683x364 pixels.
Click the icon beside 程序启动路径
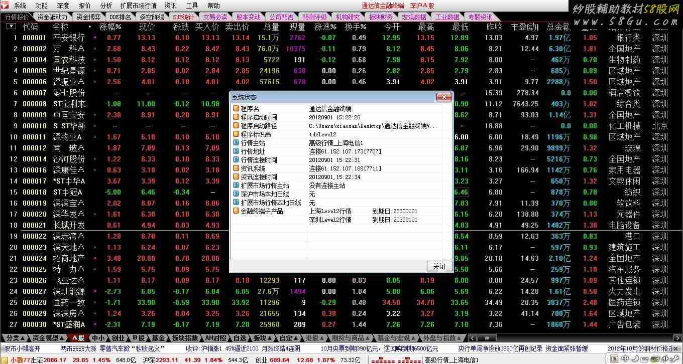coord(236,126)
